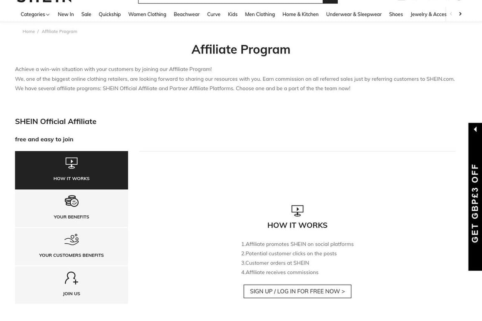Open the Get GBP£3 Off side banner
This screenshot has height=321, width=482.
click(475, 204)
